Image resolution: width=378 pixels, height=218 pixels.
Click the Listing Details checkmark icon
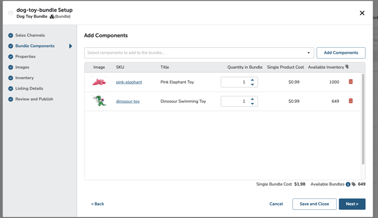coord(10,88)
